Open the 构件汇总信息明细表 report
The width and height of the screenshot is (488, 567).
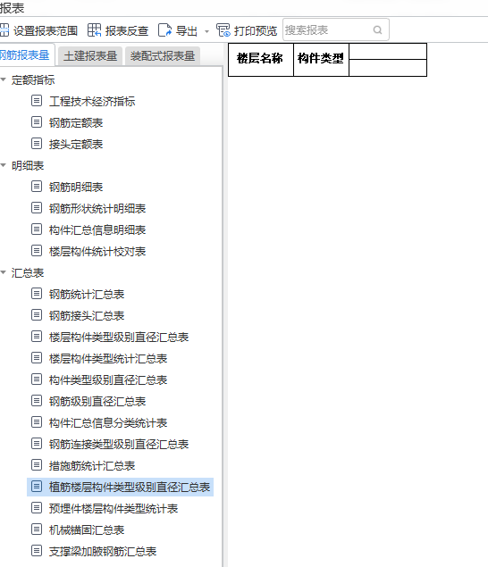pos(97,229)
